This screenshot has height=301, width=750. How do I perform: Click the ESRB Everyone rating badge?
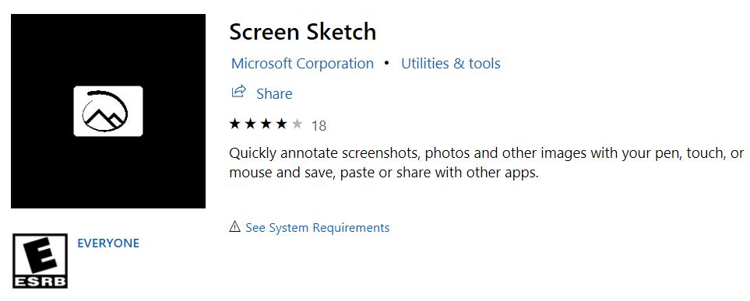point(40,261)
